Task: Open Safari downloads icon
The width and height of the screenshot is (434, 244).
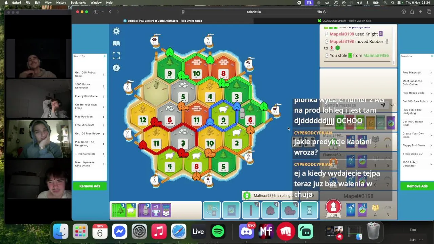Action: [403, 12]
